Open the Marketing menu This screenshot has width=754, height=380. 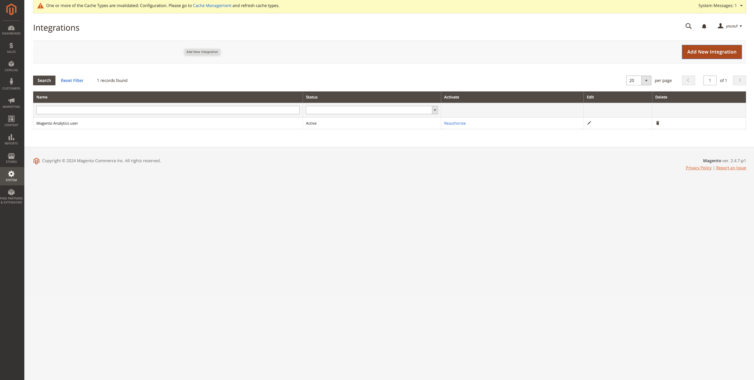coord(11,103)
